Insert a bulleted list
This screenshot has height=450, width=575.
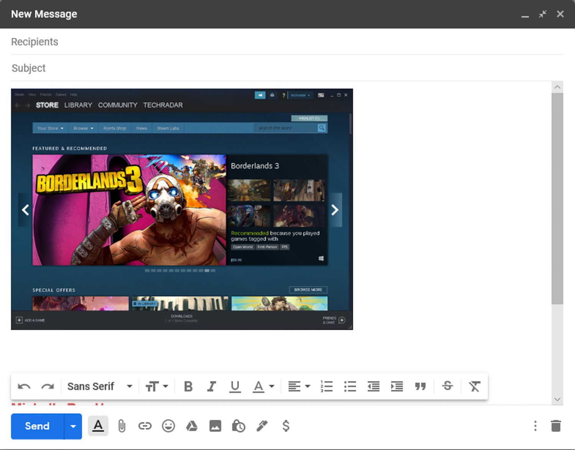point(350,386)
